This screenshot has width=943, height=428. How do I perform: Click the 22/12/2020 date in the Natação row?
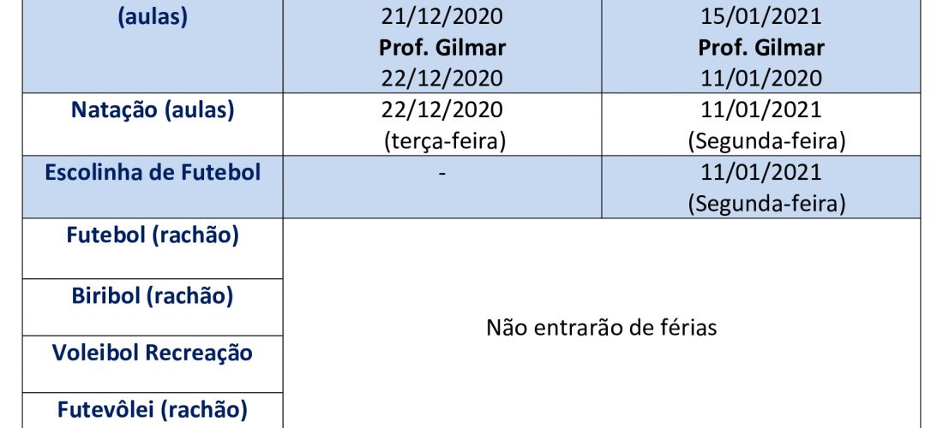coord(442,110)
